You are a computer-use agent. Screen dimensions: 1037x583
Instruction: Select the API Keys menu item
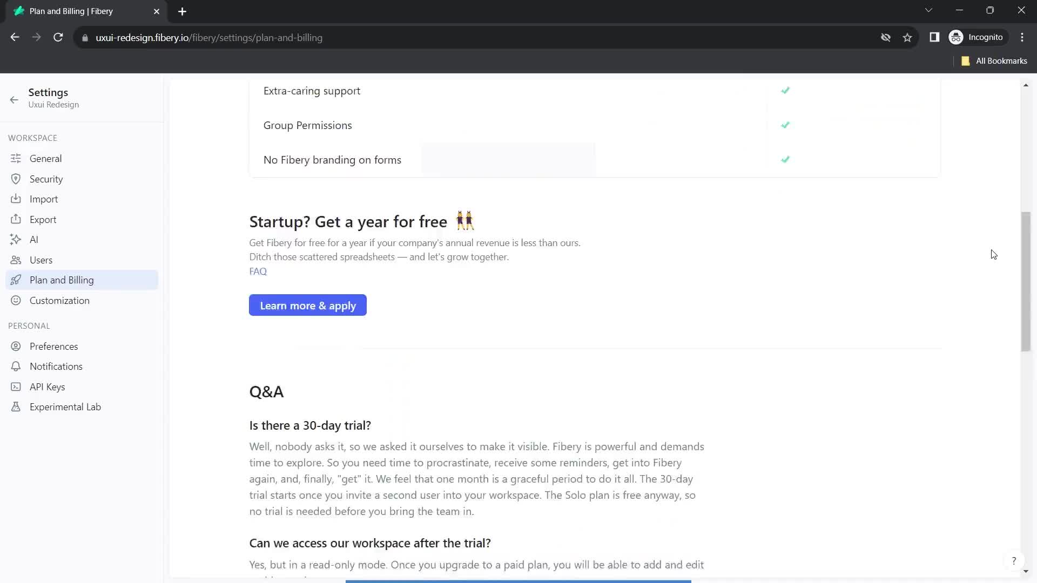(47, 387)
